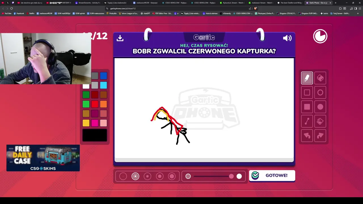Select the bright green color swatch
This screenshot has width=363, height=204.
click(86, 104)
